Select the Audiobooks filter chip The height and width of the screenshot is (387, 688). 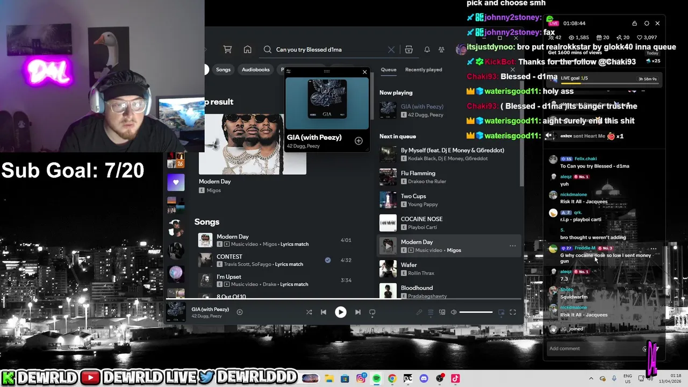pos(255,69)
